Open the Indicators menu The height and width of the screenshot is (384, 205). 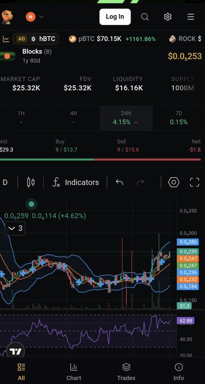click(76, 182)
